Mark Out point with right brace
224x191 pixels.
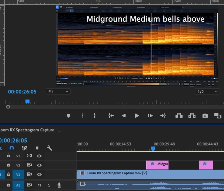coord(94,116)
